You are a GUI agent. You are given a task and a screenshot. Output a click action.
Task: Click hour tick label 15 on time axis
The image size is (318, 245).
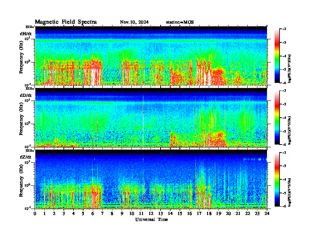180,213
